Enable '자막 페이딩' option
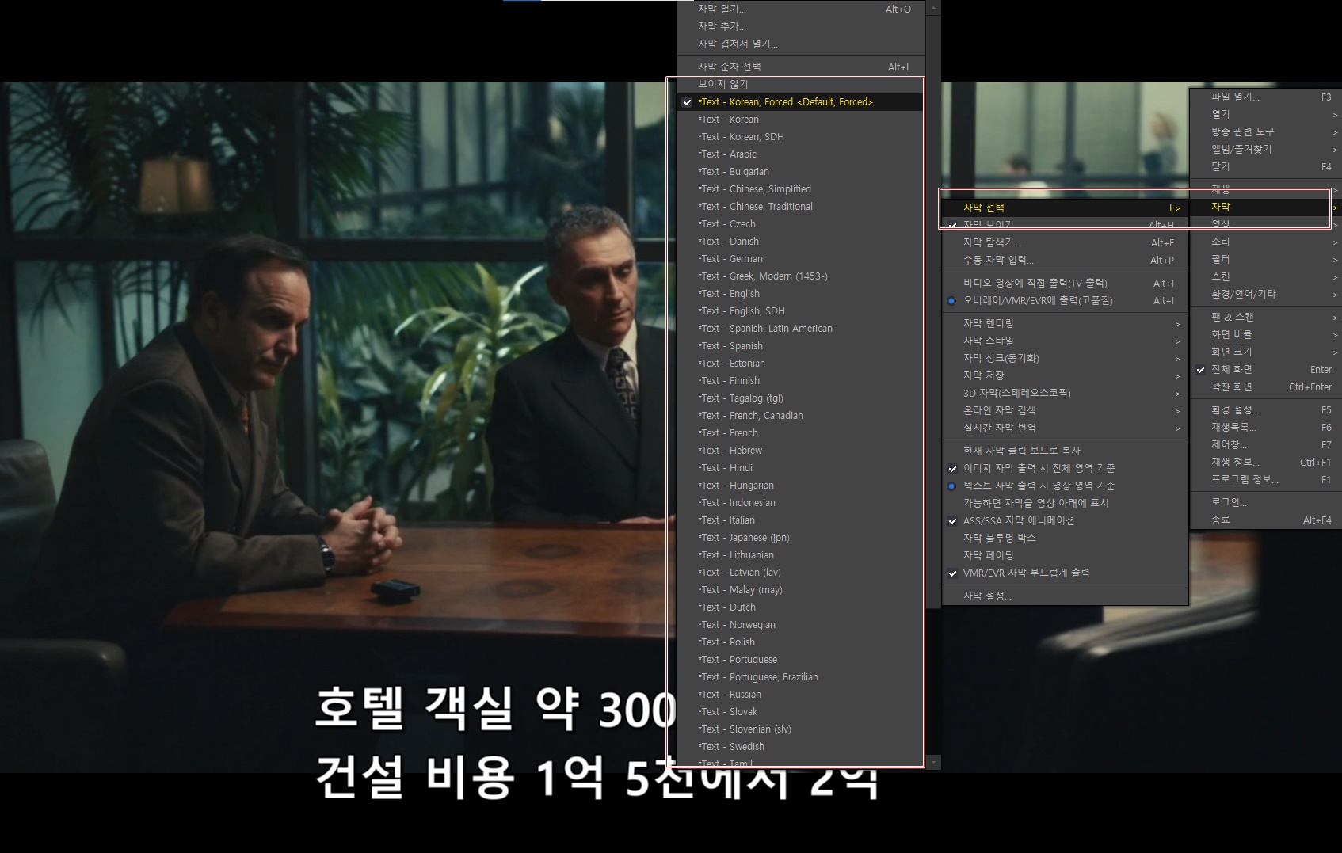 tap(1065, 555)
